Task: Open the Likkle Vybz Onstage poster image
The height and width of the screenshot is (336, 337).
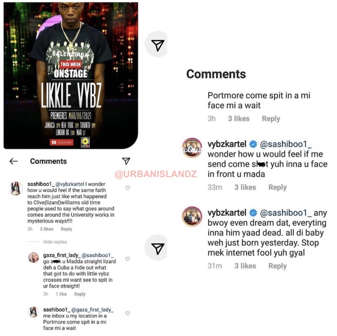Action: (x=71, y=75)
